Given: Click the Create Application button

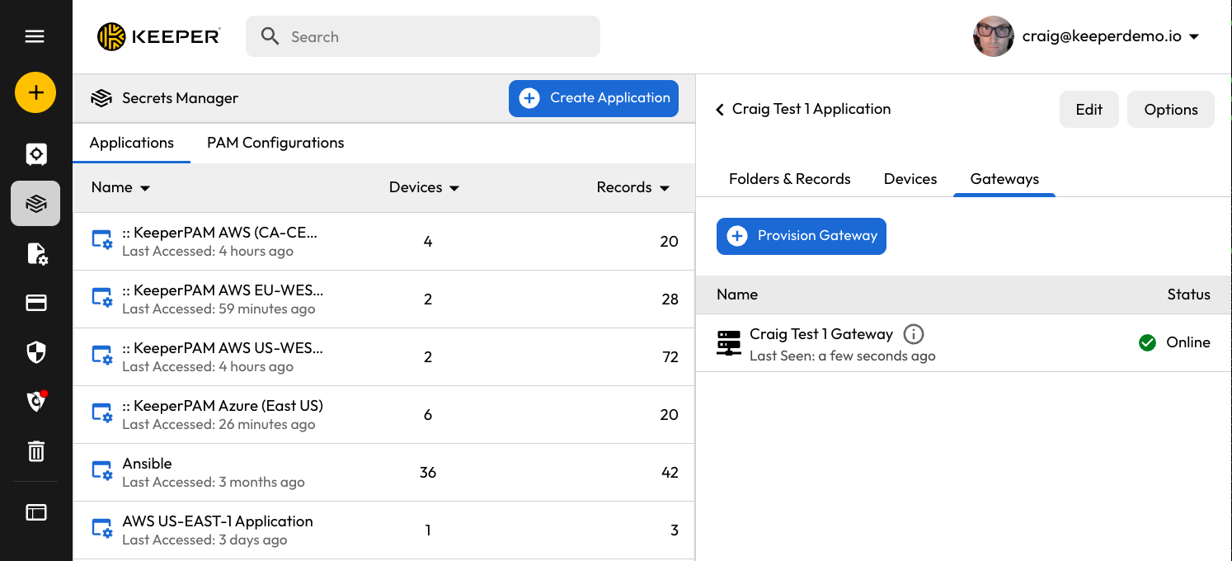Looking at the screenshot, I should (x=593, y=98).
